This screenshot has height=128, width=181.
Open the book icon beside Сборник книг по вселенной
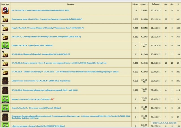click(x=5, y=81)
